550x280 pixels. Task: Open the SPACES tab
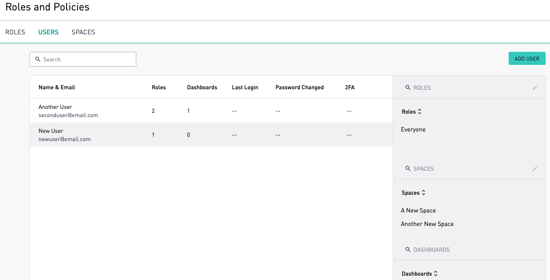(83, 32)
